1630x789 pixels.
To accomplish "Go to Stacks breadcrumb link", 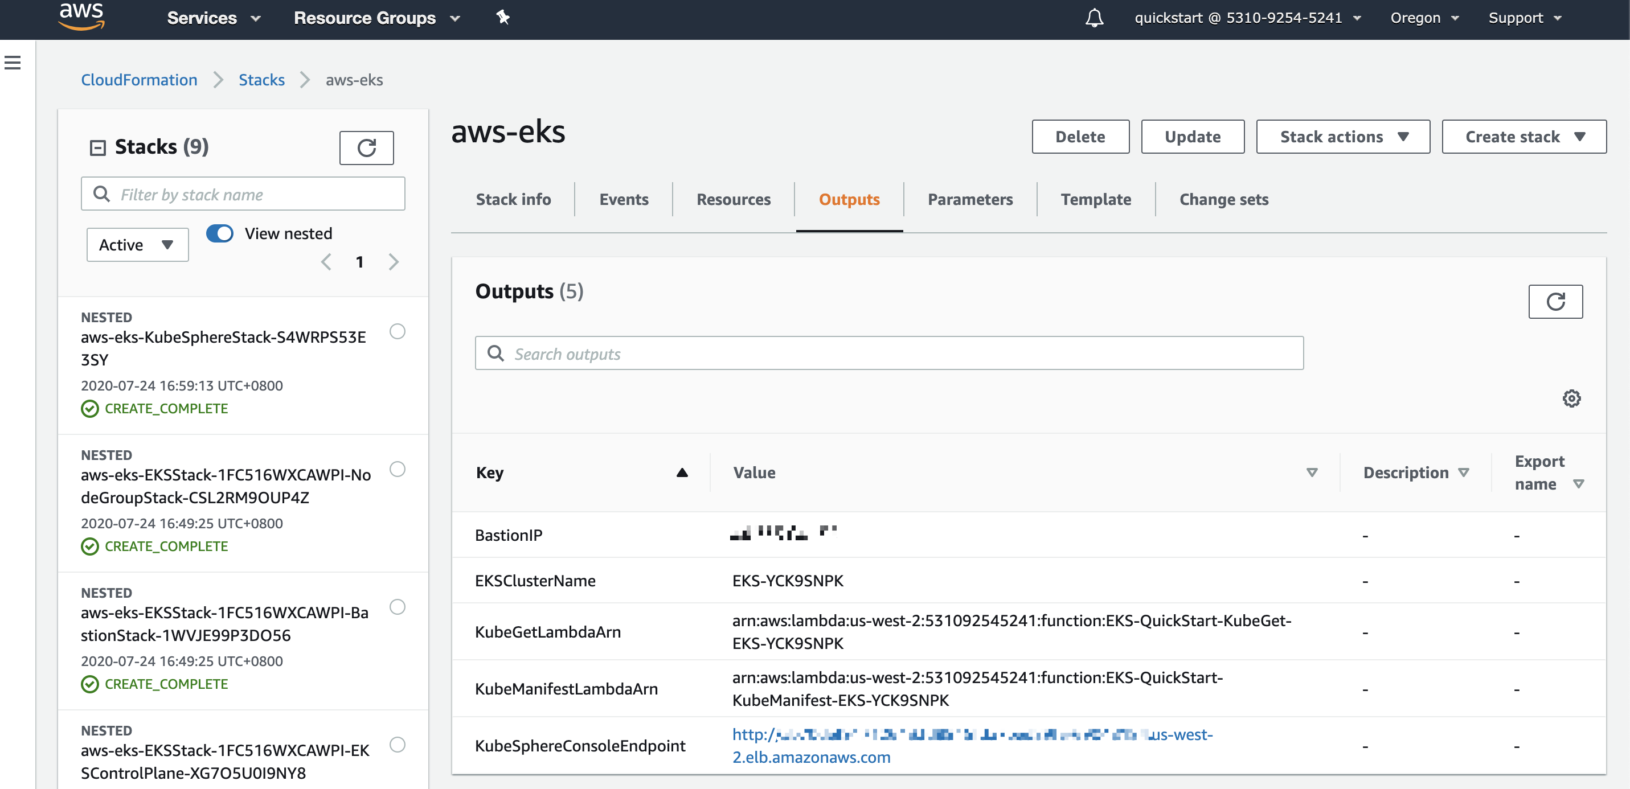I will 261,80.
